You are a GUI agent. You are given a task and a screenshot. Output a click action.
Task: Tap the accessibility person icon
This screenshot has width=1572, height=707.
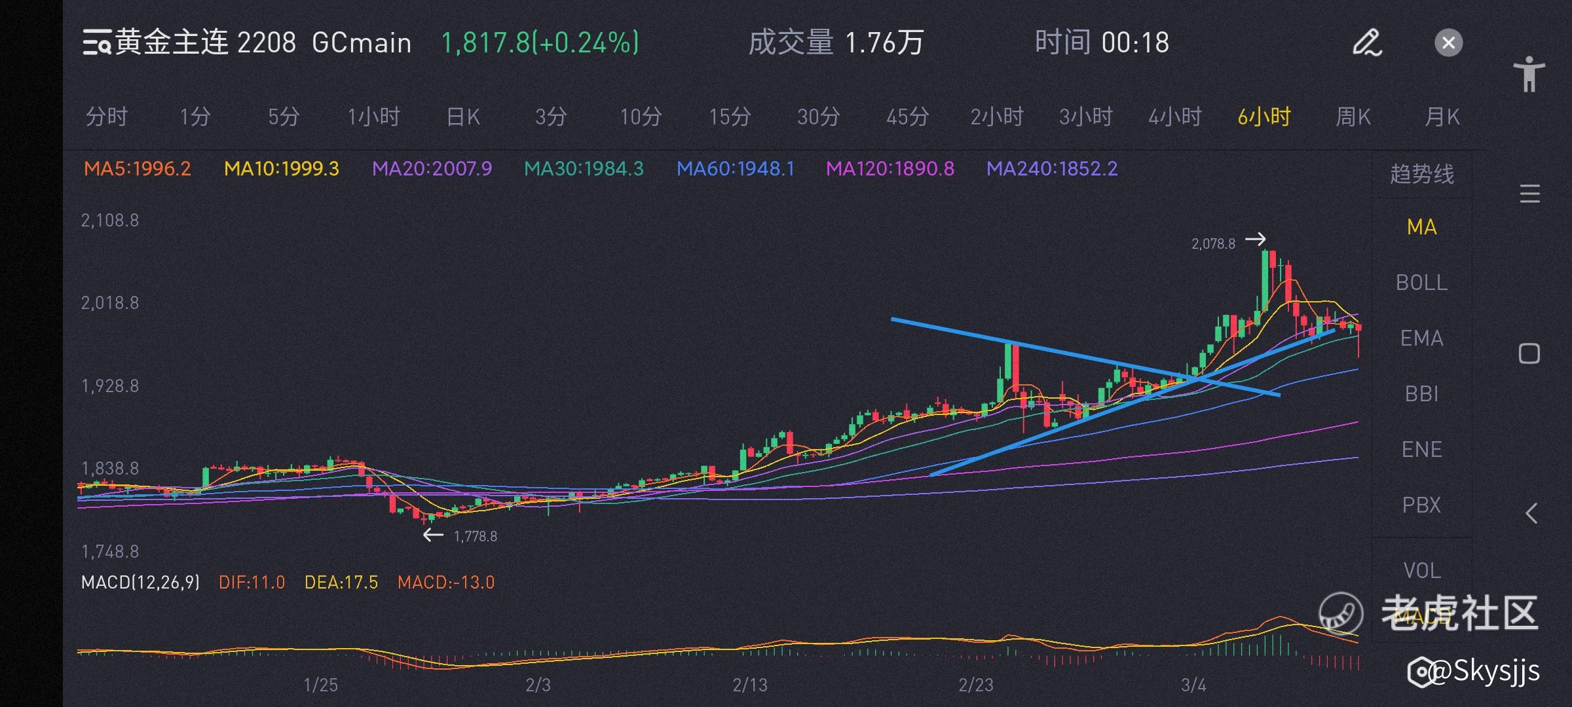pyautogui.click(x=1529, y=74)
